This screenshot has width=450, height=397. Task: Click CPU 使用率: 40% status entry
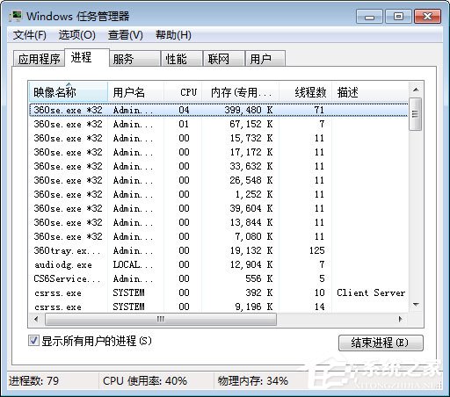pyautogui.click(x=145, y=381)
